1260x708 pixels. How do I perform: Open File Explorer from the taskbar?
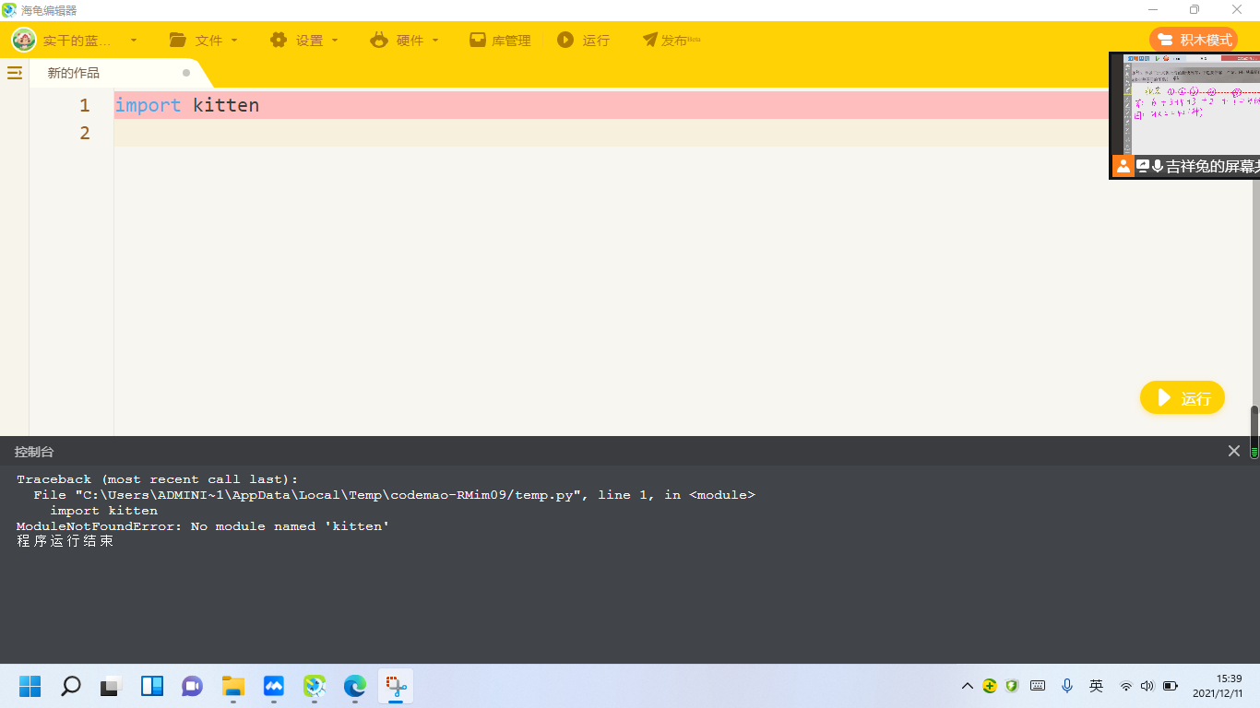233,686
